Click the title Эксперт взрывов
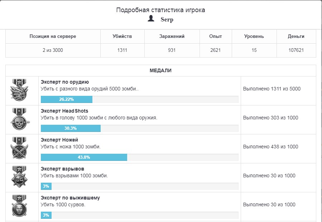The image size is (322, 222). (62, 169)
